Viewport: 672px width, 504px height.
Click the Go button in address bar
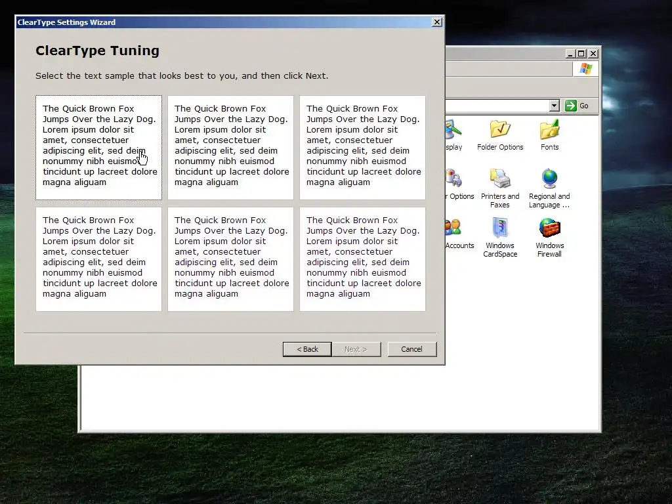click(x=577, y=106)
